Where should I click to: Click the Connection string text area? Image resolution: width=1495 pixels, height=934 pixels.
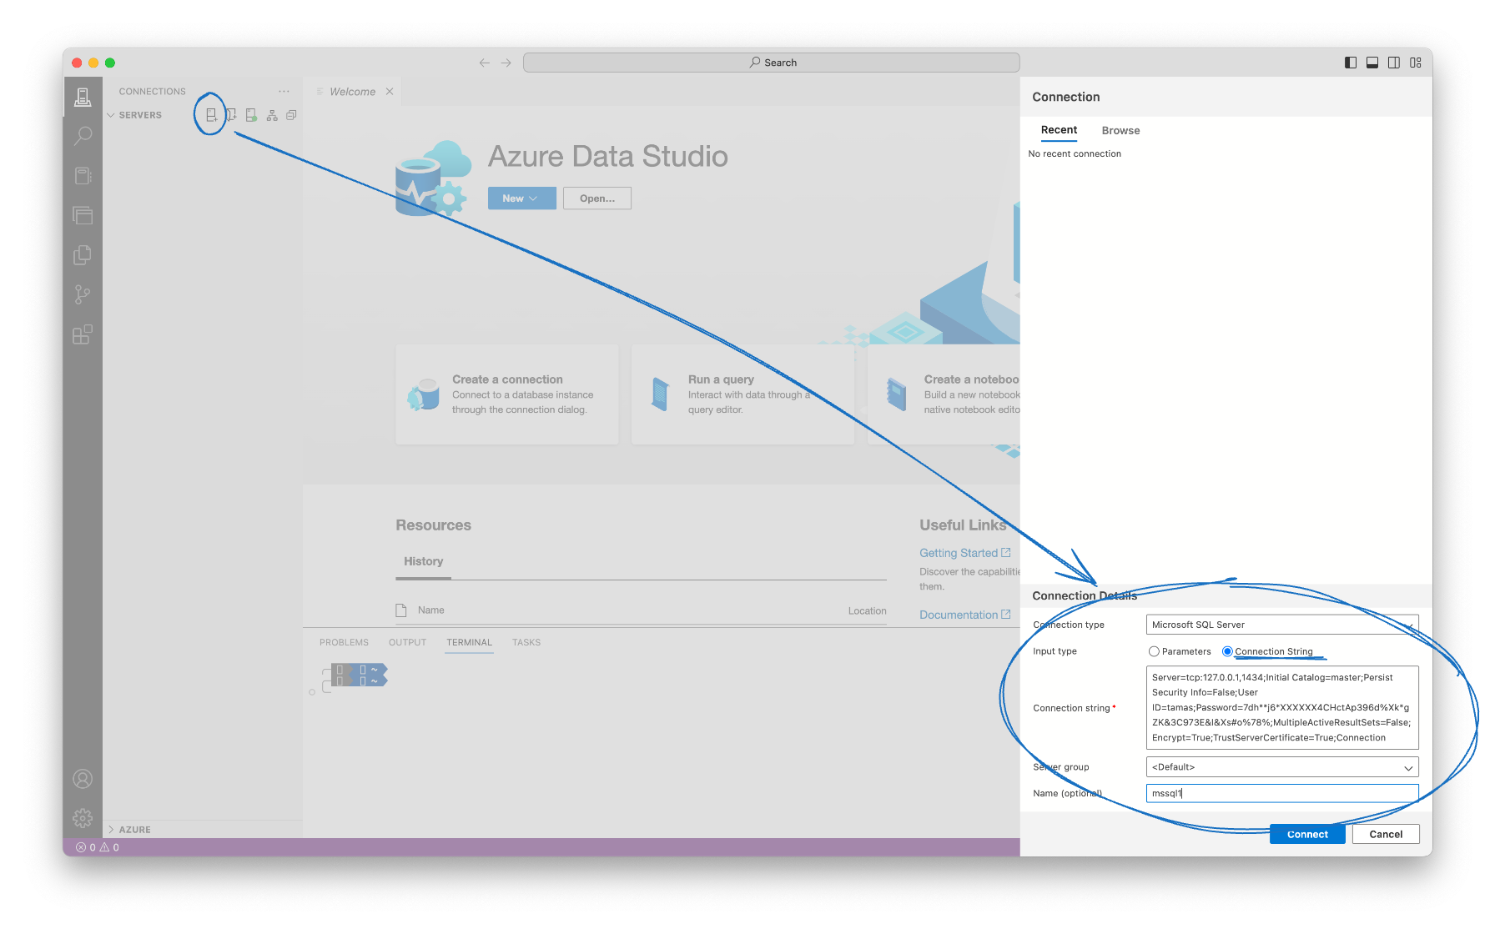1282,707
